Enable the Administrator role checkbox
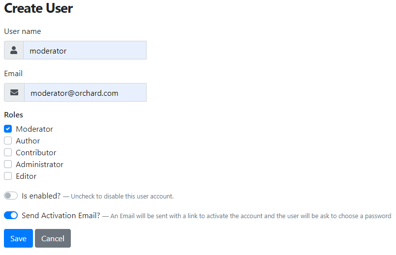 pos(8,164)
